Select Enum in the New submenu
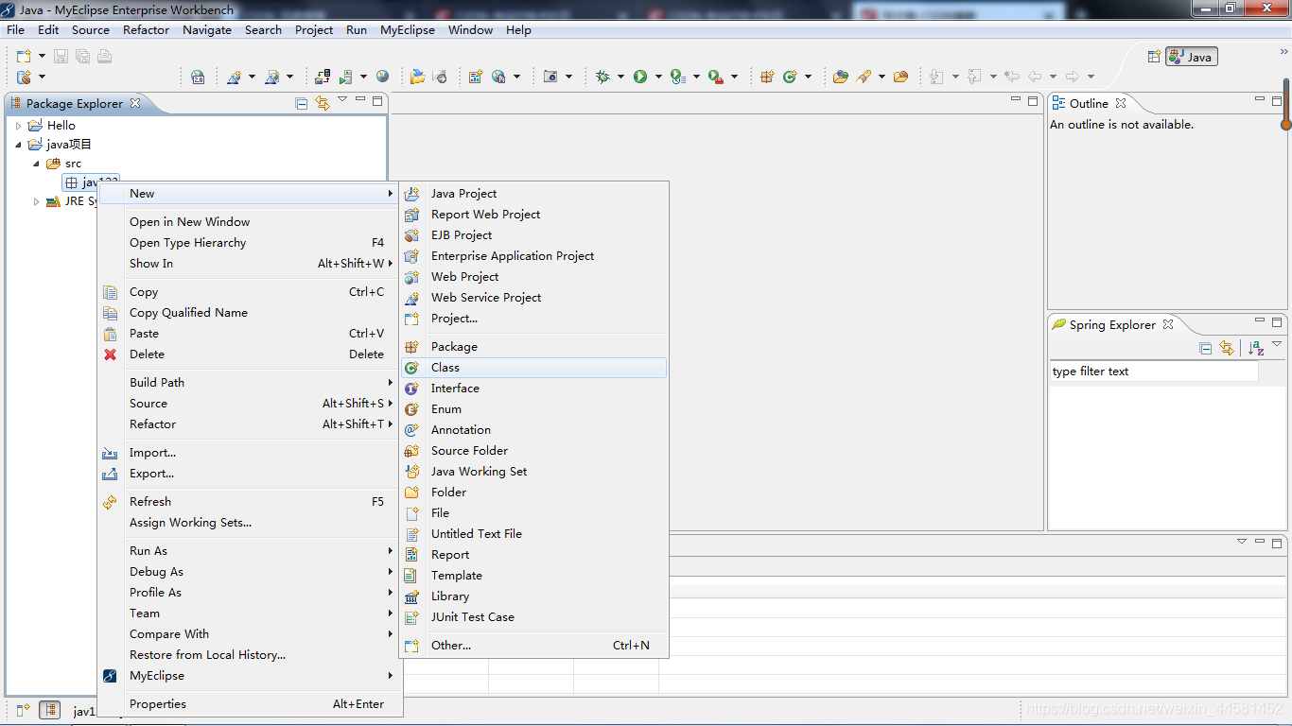 pyautogui.click(x=534, y=409)
